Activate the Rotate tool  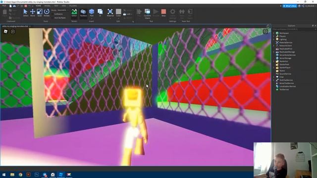[47, 13]
